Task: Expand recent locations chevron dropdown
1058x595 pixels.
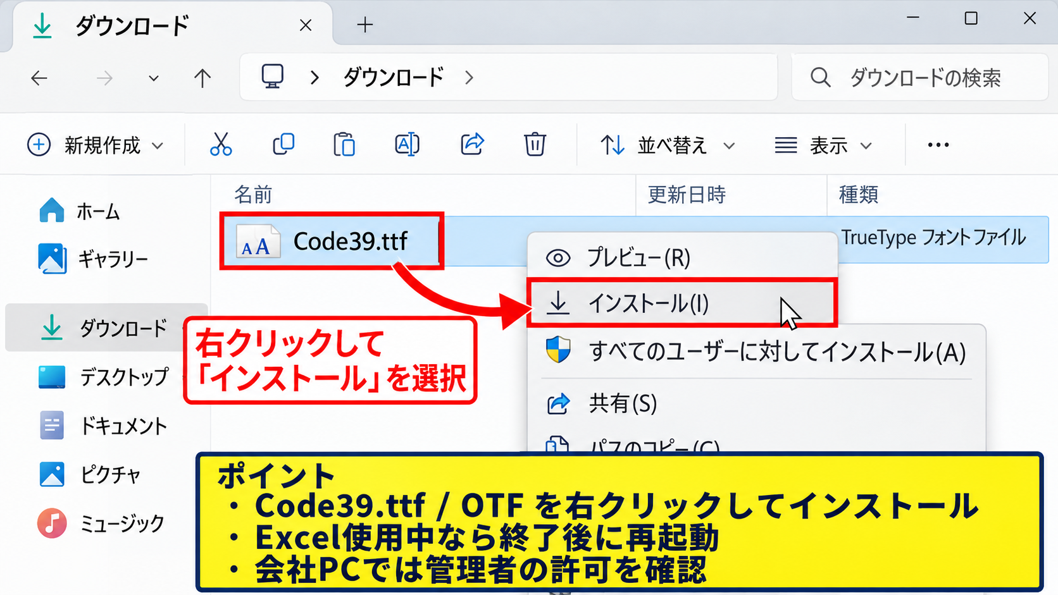Action: (x=153, y=78)
